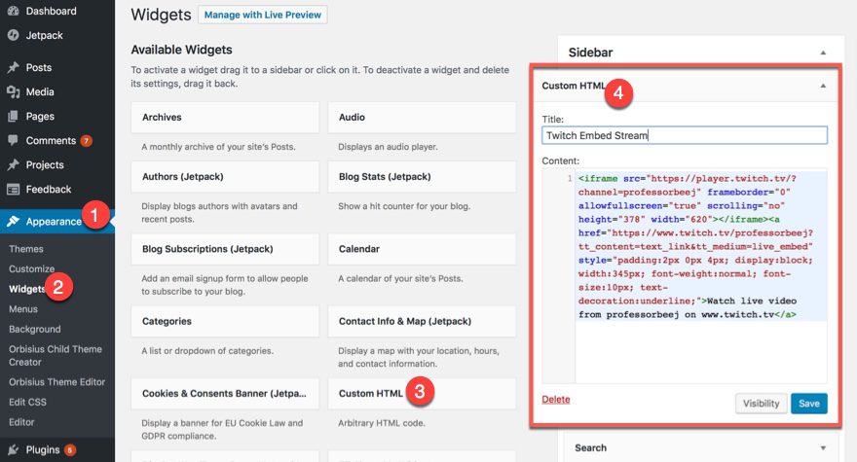Delete the Custom HTML widget
The width and height of the screenshot is (857, 462).
point(556,400)
